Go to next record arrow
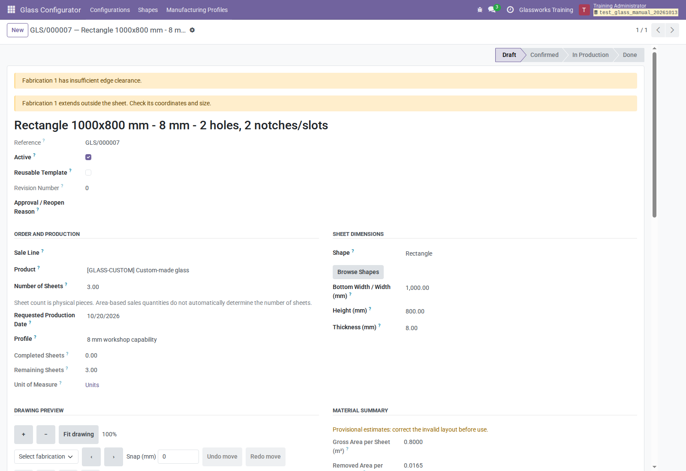 pos(672,30)
